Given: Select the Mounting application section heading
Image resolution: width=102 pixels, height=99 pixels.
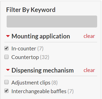Looking at the screenshot, I should (41, 36).
